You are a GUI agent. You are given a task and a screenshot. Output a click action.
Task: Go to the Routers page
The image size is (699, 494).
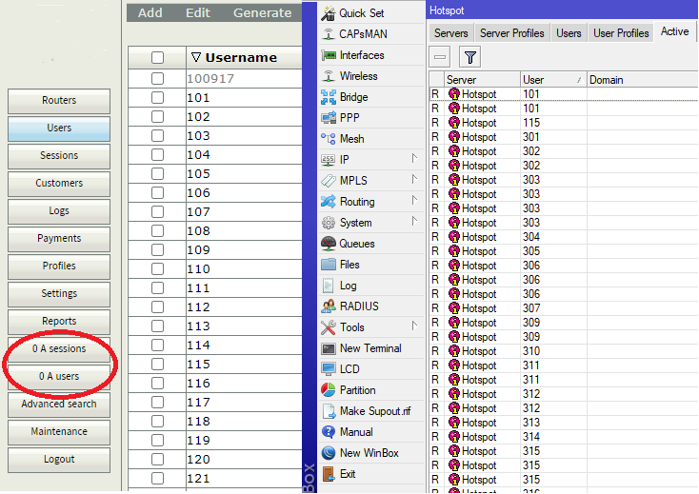pyautogui.click(x=59, y=101)
